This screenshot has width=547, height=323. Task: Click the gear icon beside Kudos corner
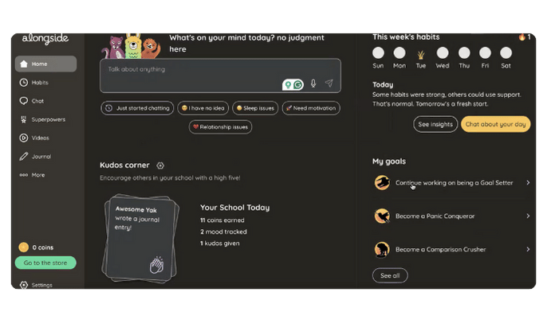tap(160, 165)
